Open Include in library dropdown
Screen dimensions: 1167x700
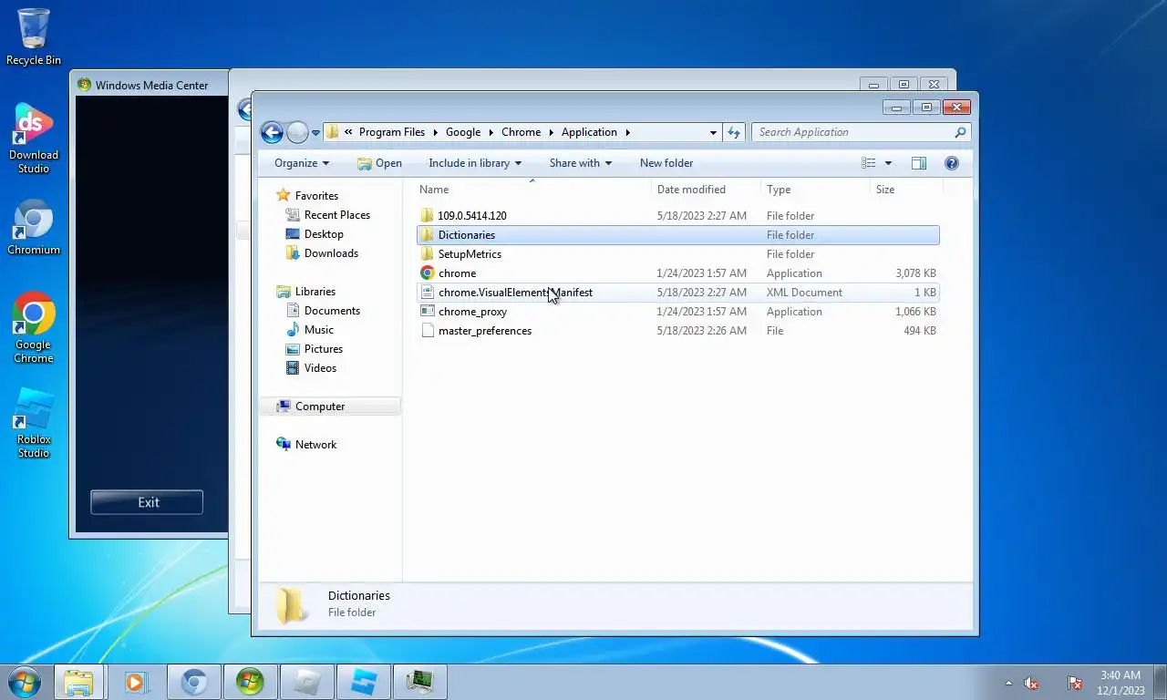tap(475, 163)
